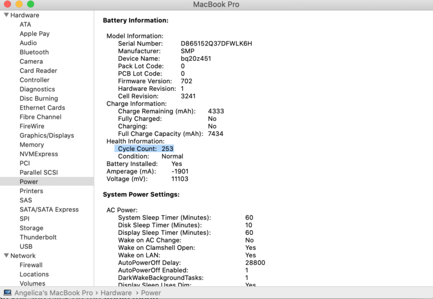Select ATA in the sidebar
The width and height of the screenshot is (433, 299).
(25, 24)
